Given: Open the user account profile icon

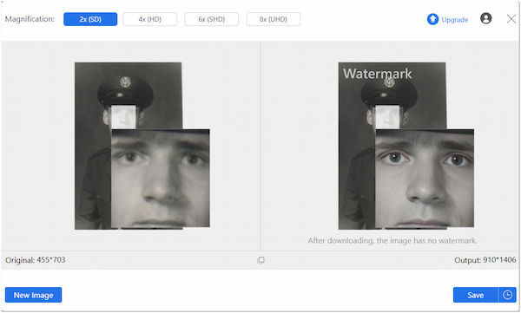Looking at the screenshot, I should tap(485, 18).
